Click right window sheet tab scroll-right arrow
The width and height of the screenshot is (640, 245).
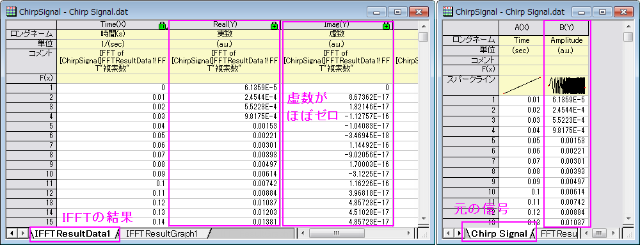point(458,233)
